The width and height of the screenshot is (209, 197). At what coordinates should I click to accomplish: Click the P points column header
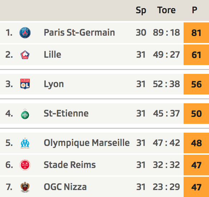195,10
